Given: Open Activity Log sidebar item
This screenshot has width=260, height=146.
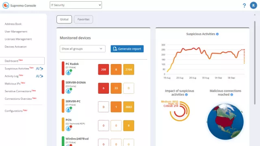Looking at the screenshot, I should coord(12,76).
